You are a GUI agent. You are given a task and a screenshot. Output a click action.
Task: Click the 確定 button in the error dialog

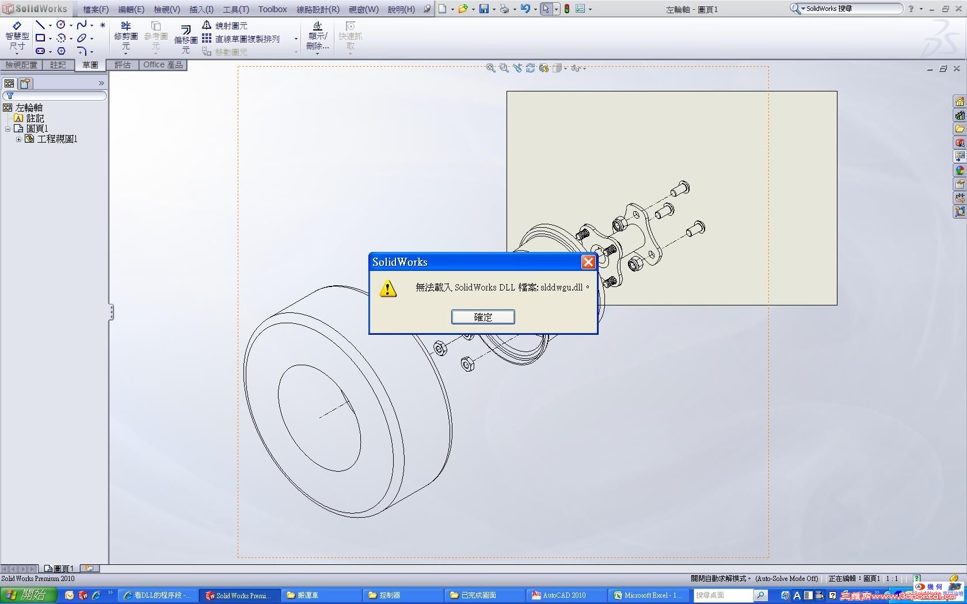click(483, 317)
